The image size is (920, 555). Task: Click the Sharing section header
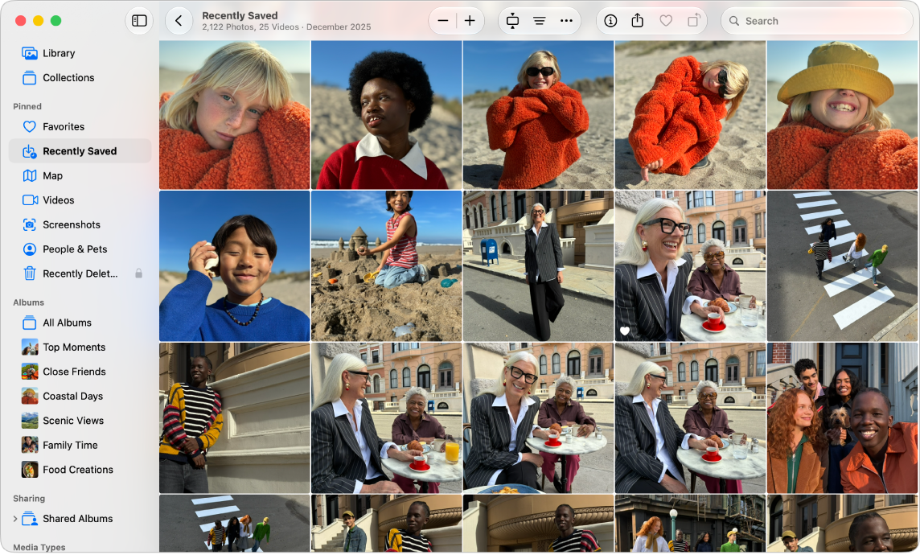pyautogui.click(x=29, y=499)
